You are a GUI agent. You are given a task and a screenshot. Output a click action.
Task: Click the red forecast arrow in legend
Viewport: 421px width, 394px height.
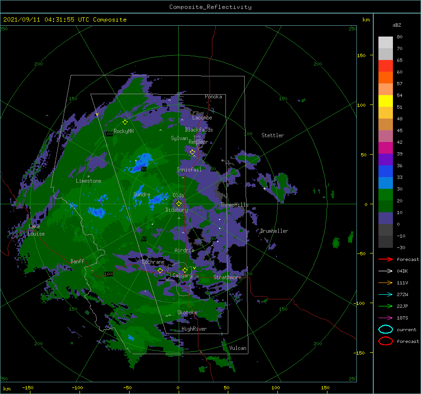(385, 259)
